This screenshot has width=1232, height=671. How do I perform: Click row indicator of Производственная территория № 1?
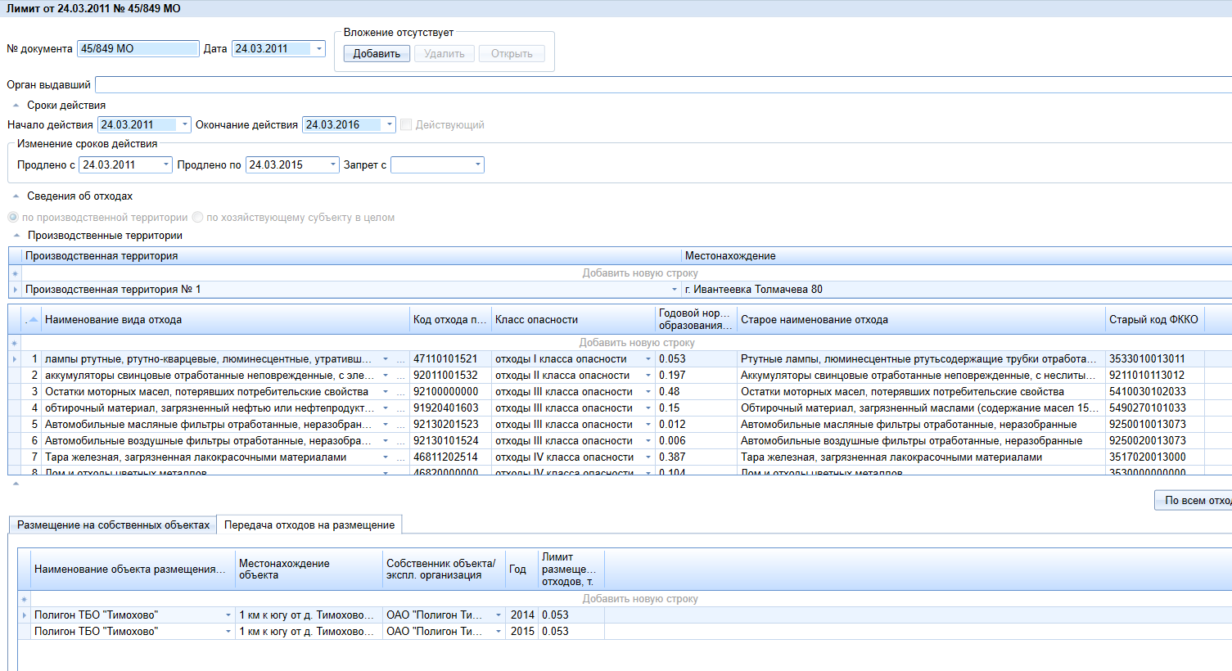tap(15, 290)
